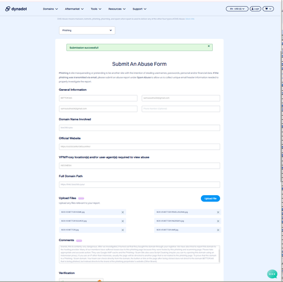Dismiss the Submission successful banner

pos(209,46)
